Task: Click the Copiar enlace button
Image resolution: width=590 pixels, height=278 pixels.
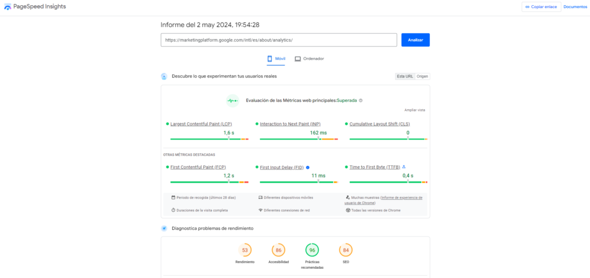Action: (x=541, y=7)
